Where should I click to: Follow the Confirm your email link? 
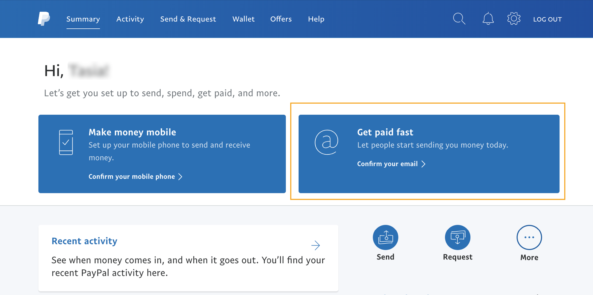point(387,164)
